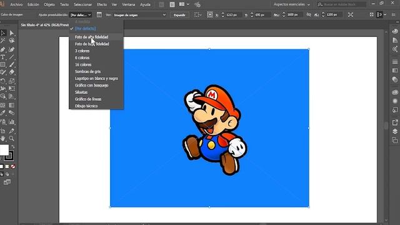Swap fill and stroke colors
400x225 pixels.
coord(13,147)
